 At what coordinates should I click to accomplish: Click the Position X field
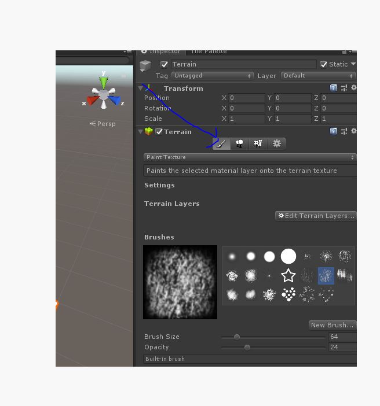coord(246,98)
